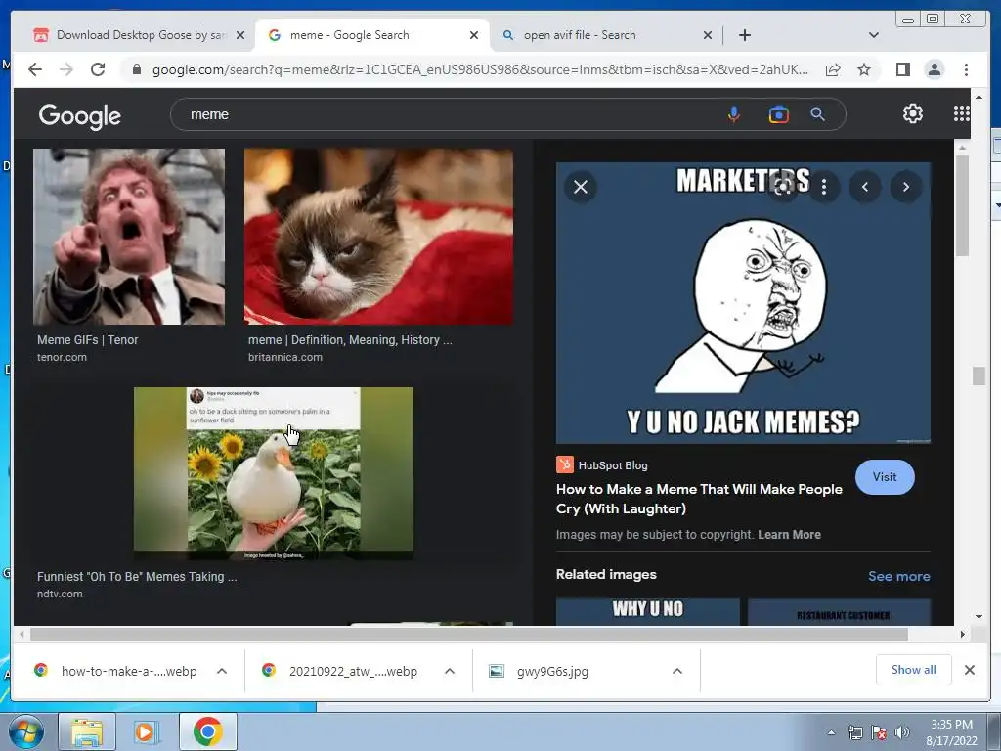Viewport: 1001px width, 751px height.
Task: Close the downloads bar
Action: 969,670
